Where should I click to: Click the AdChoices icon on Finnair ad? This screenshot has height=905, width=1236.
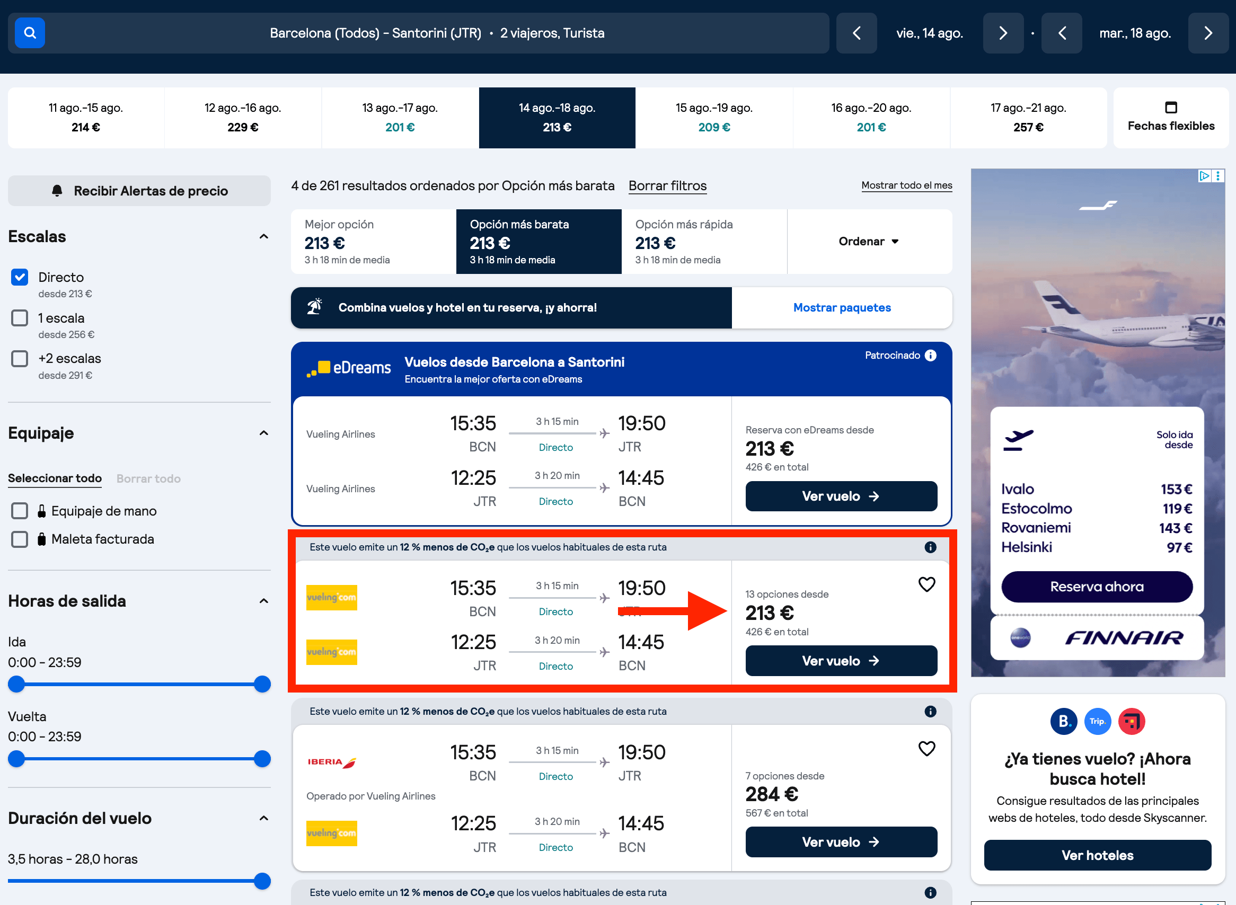pos(1204,176)
